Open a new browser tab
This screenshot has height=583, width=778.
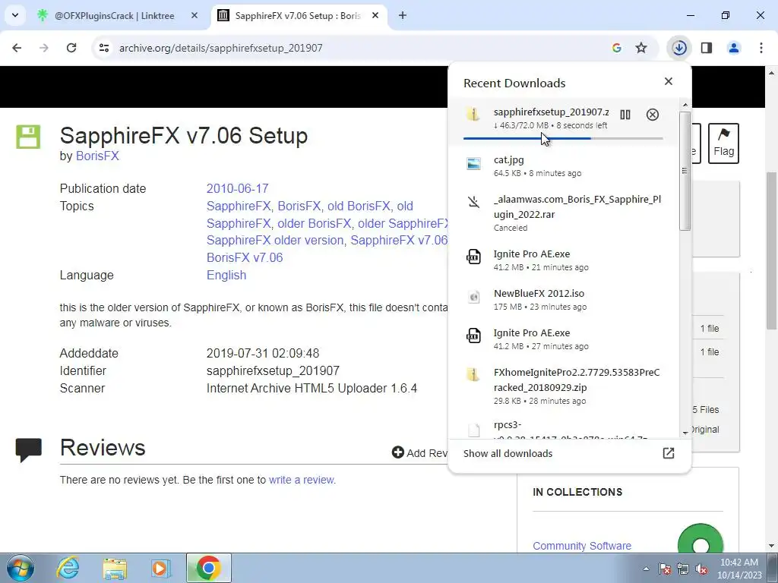(x=403, y=15)
